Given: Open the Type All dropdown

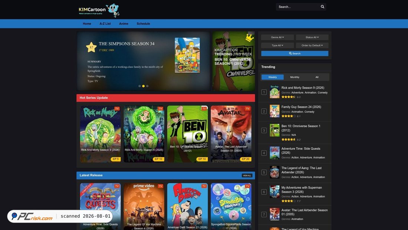Looking at the screenshot, I should [x=277, y=45].
